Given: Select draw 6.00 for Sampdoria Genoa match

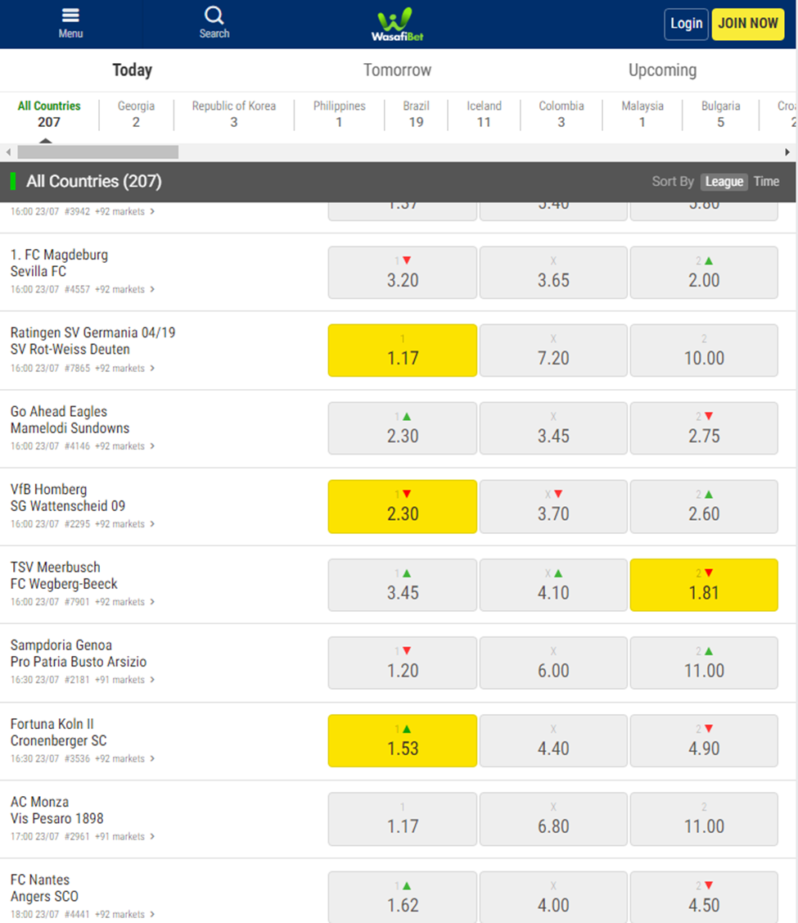Looking at the screenshot, I should pos(553,663).
